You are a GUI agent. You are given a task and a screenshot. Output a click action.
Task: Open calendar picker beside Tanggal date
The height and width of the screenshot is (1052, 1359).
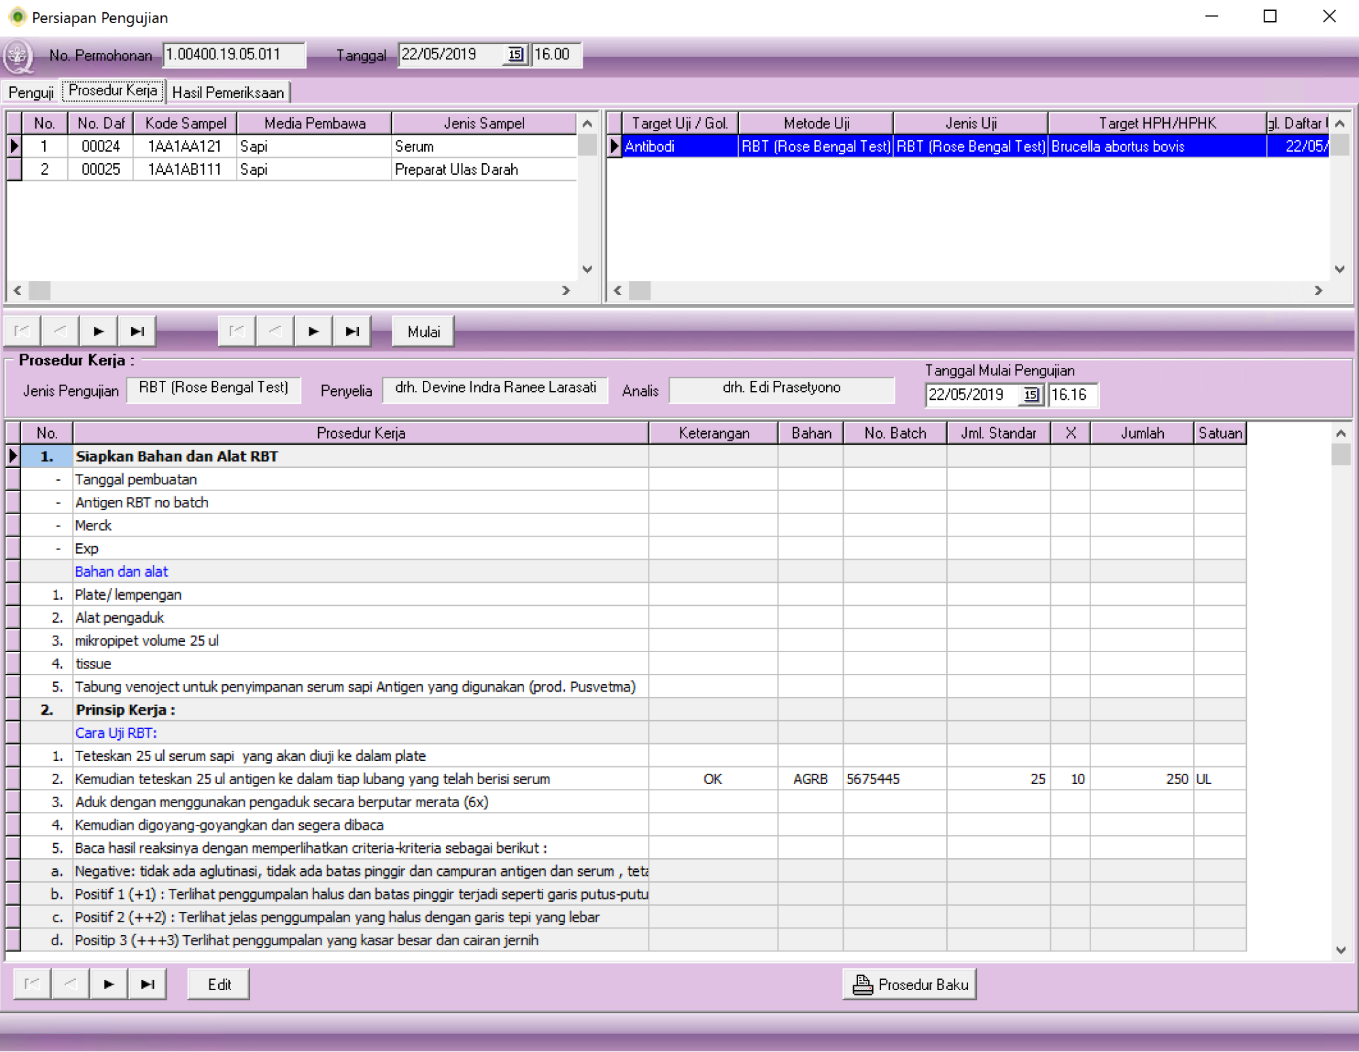(x=515, y=54)
